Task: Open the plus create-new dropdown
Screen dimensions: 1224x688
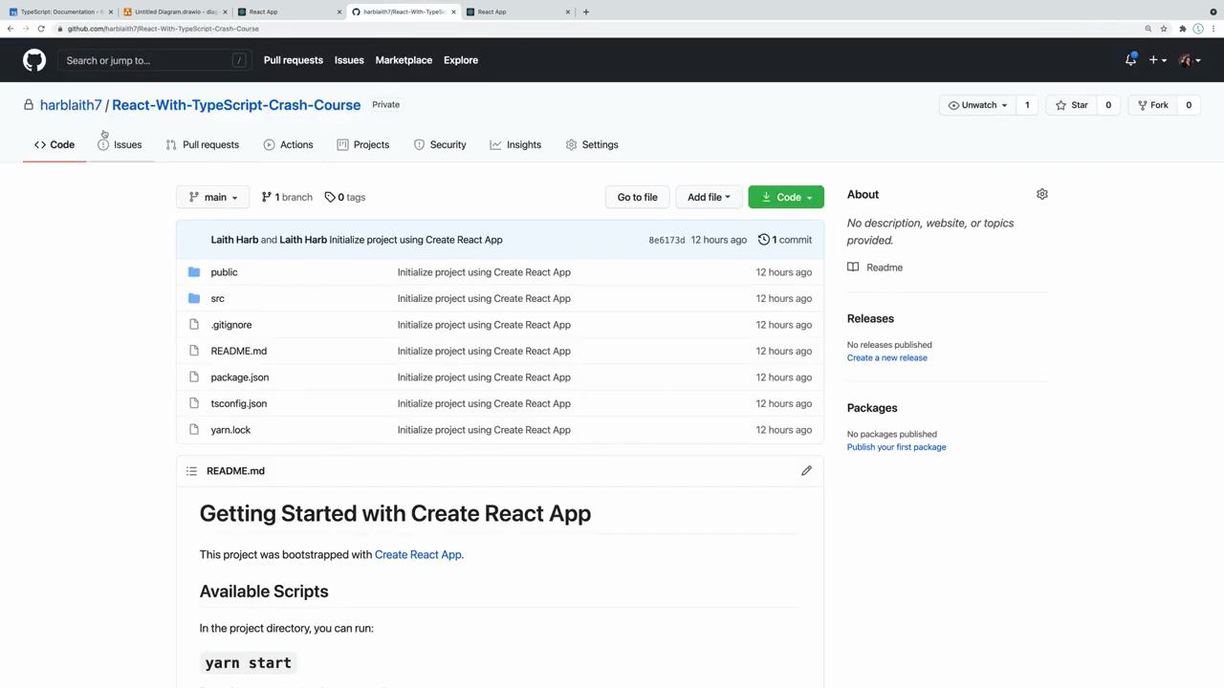Action: [1157, 60]
